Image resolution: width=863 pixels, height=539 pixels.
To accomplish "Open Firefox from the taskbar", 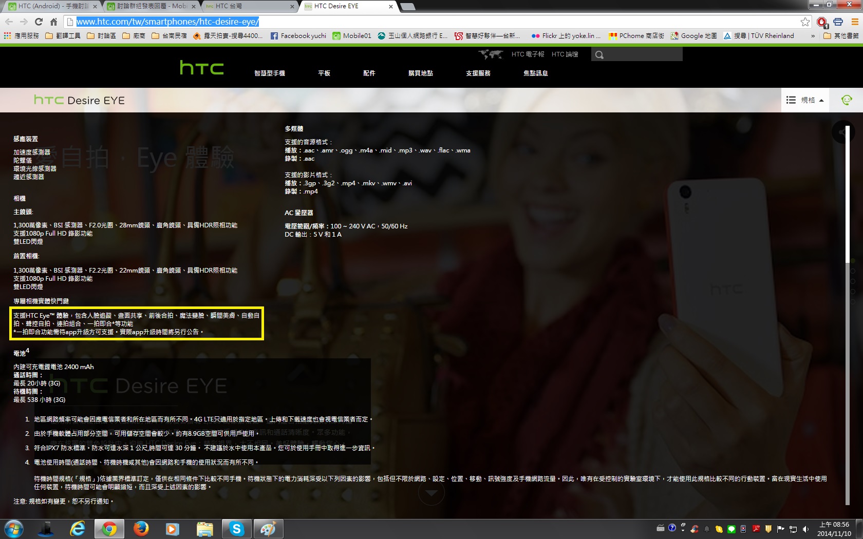I will pyautogui.click(x=141, y=529).
